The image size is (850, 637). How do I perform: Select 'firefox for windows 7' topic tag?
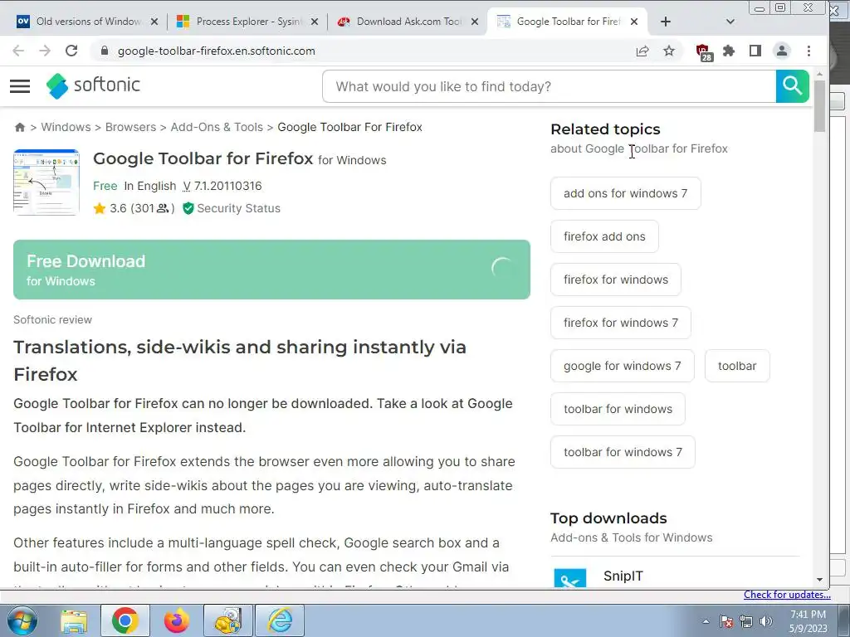[621, 323]
